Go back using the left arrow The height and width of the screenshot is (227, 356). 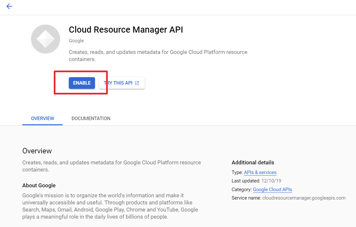pos(9,6)
